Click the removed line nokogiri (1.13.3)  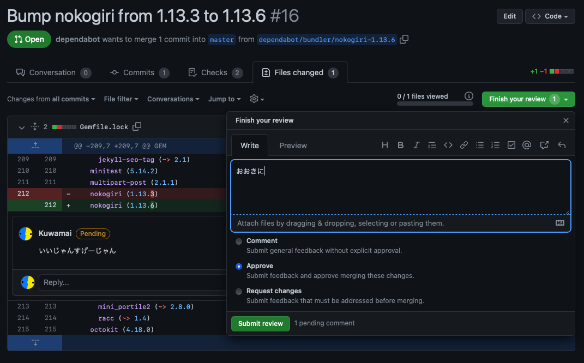tap(117, 193)
